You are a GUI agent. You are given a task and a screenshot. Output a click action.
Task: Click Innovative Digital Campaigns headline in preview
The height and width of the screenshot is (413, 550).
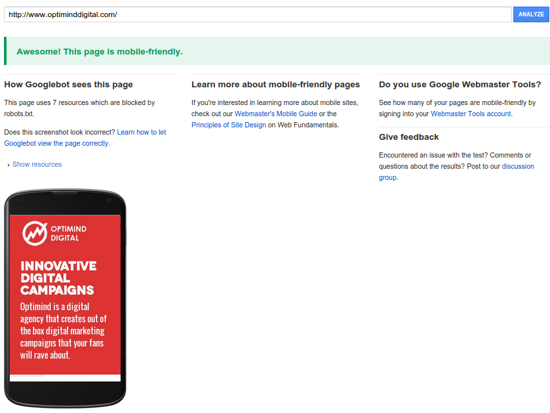pos(58,278)
